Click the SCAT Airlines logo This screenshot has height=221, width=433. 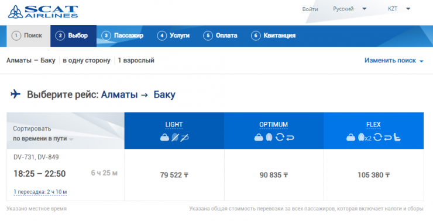point(43,12)
